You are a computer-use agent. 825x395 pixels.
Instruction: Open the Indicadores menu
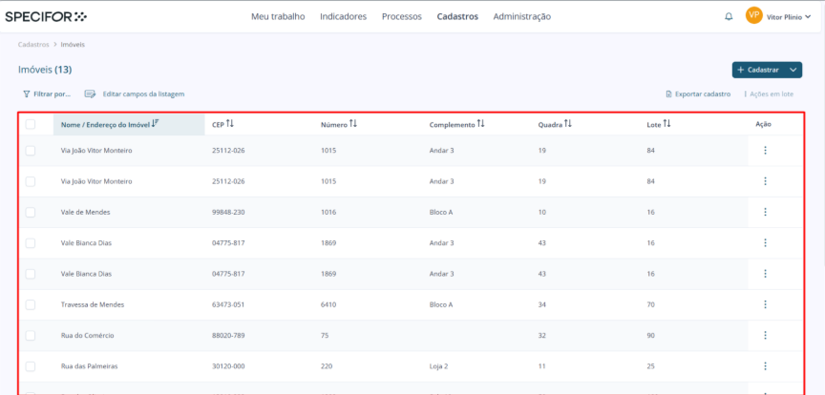(x=343, y=17)
